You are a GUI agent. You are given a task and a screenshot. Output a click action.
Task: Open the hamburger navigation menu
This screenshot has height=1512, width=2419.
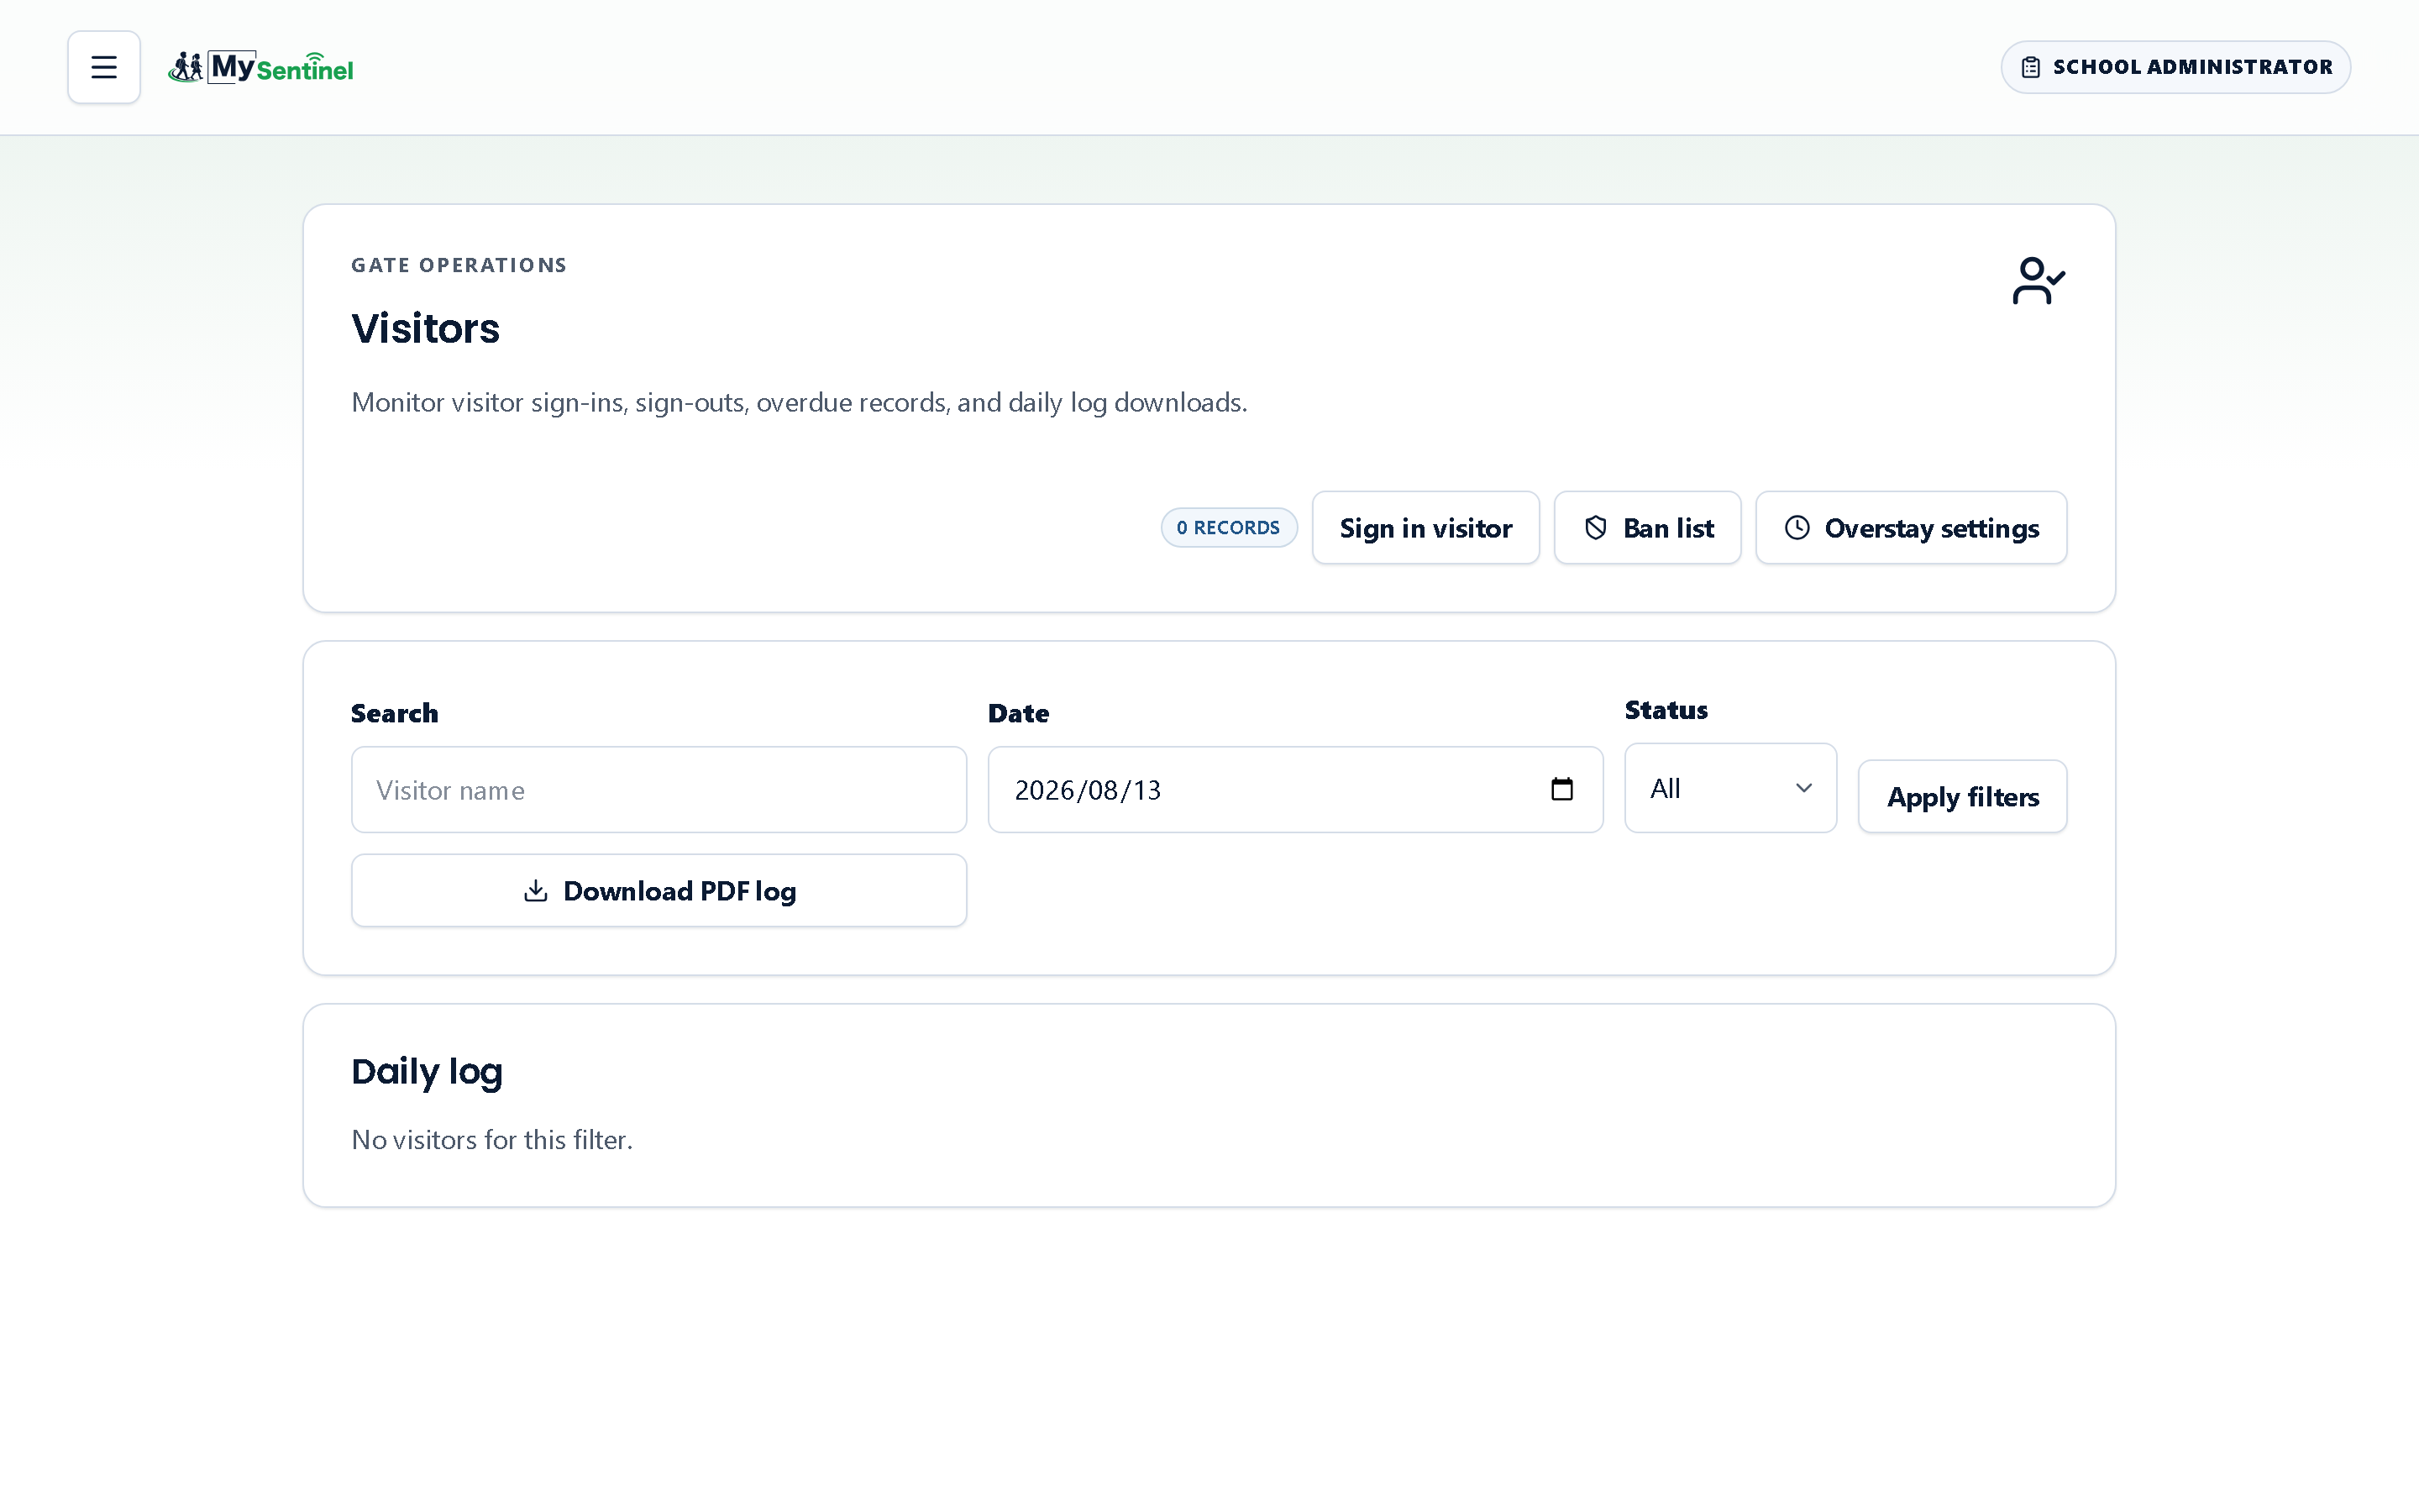(104, 67)
